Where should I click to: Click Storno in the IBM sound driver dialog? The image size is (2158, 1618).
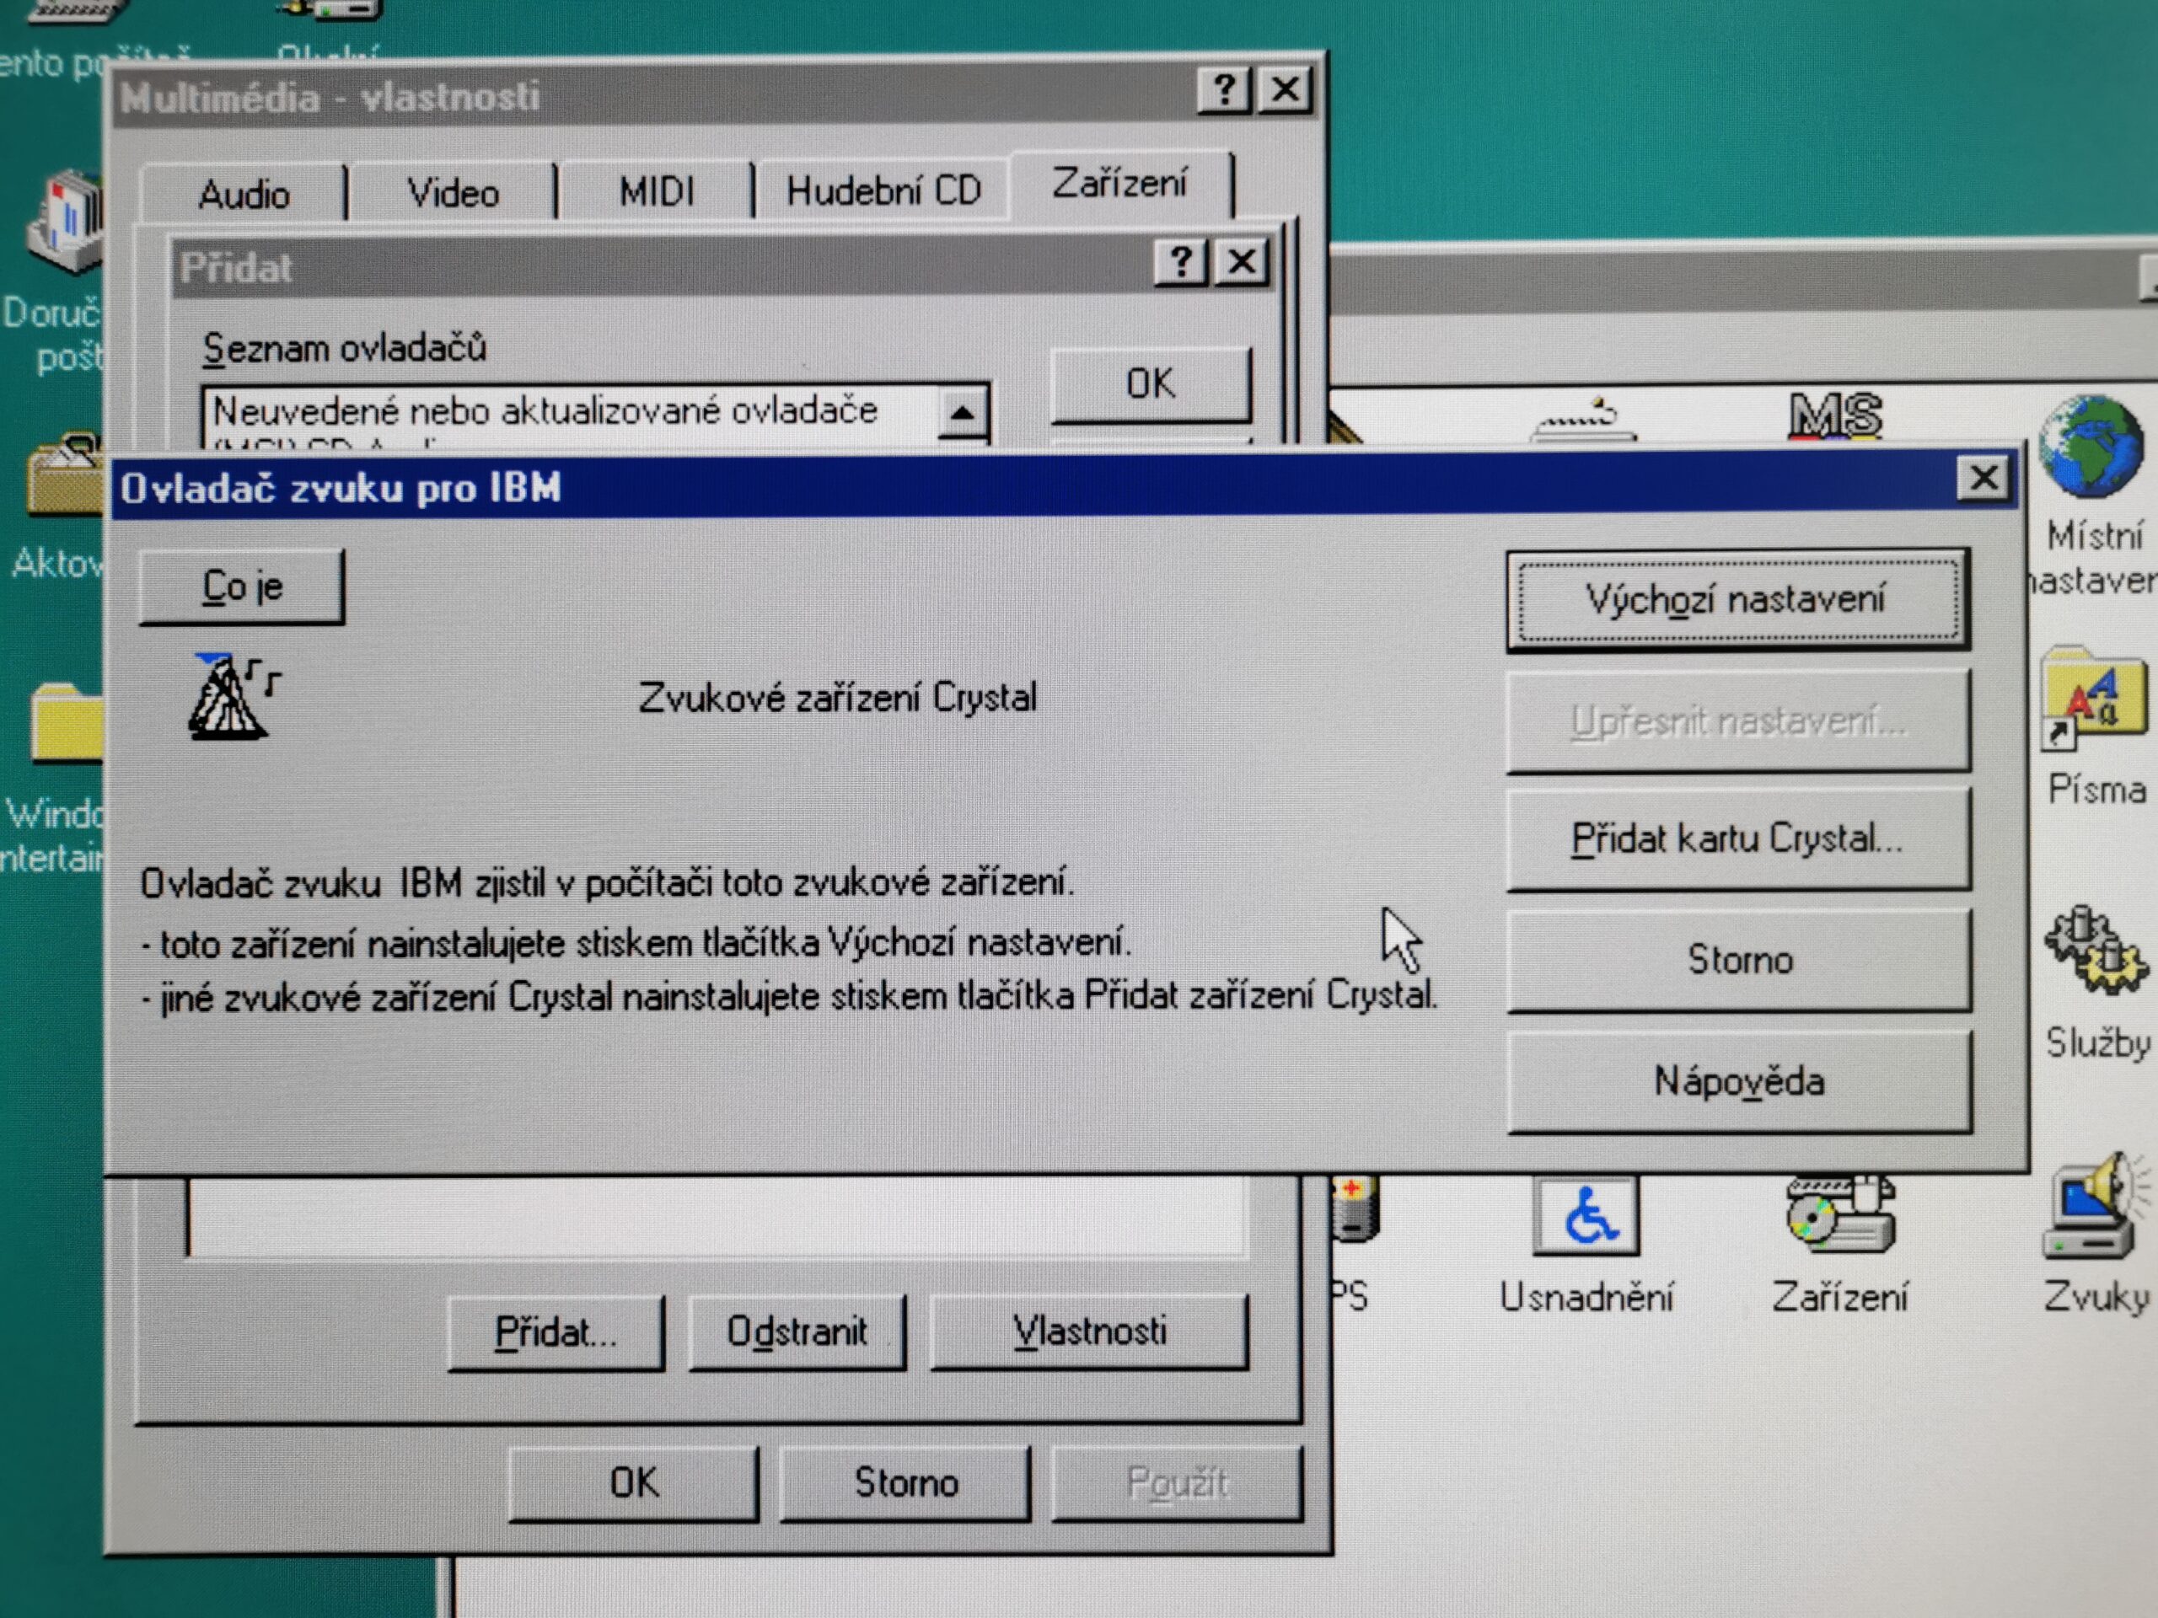pyautogui.click(x=1738, y=960)
